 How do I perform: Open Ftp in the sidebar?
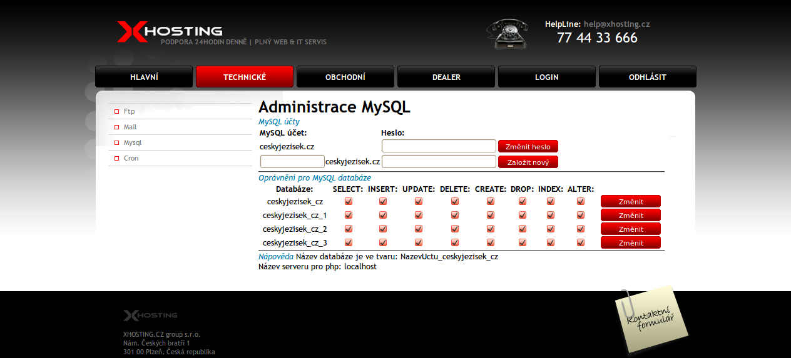(129, 112)
